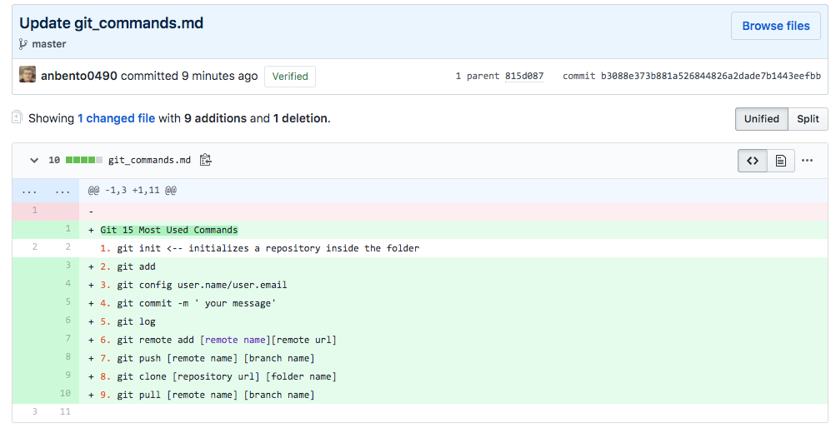The height and width of the screenshot is (433, 836).
Task: Click the file diff icon beside Showing
Action: (17, 117)
